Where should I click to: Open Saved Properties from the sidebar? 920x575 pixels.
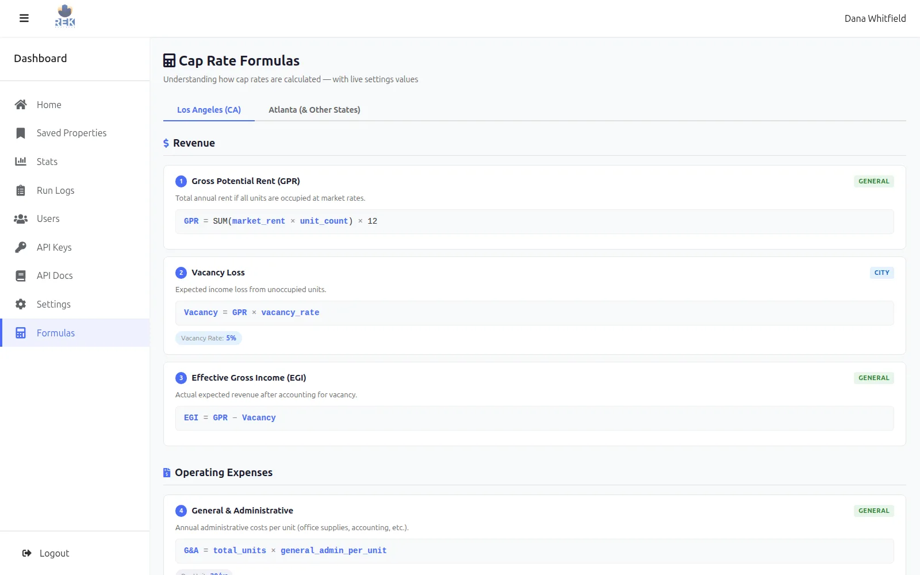pyautogui.click(x=75, y=133)
